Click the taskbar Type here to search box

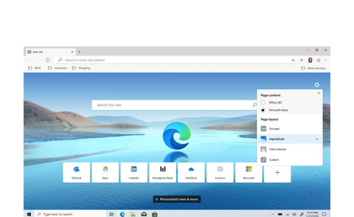click(x=70, y=214)
